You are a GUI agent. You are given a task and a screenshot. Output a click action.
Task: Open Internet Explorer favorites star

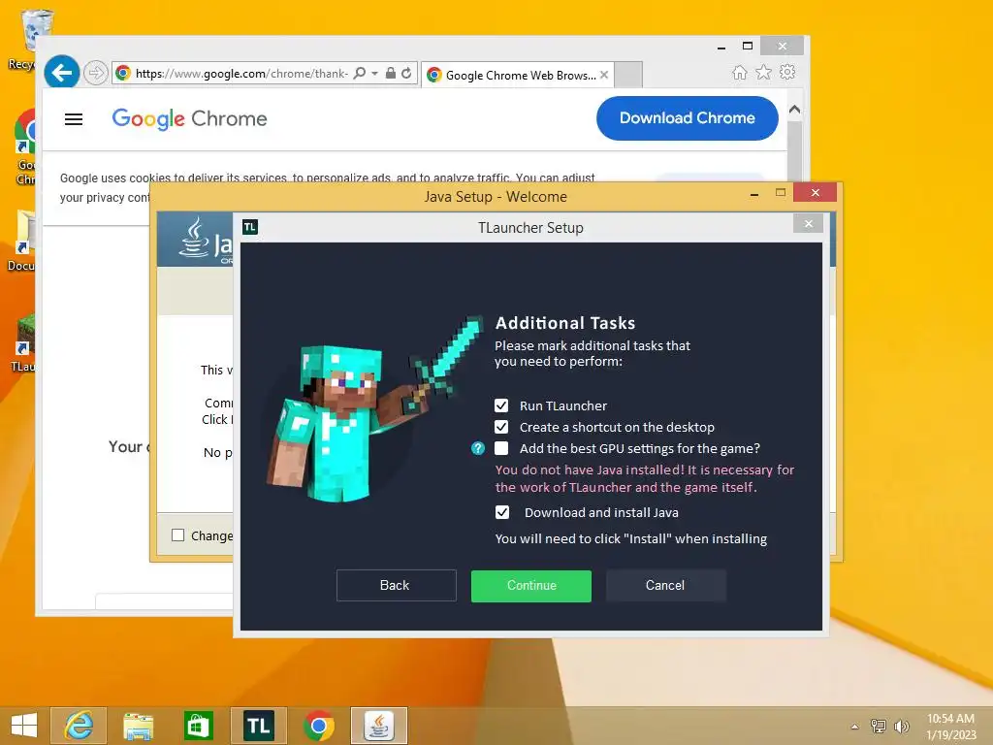(x=764, y=72)
